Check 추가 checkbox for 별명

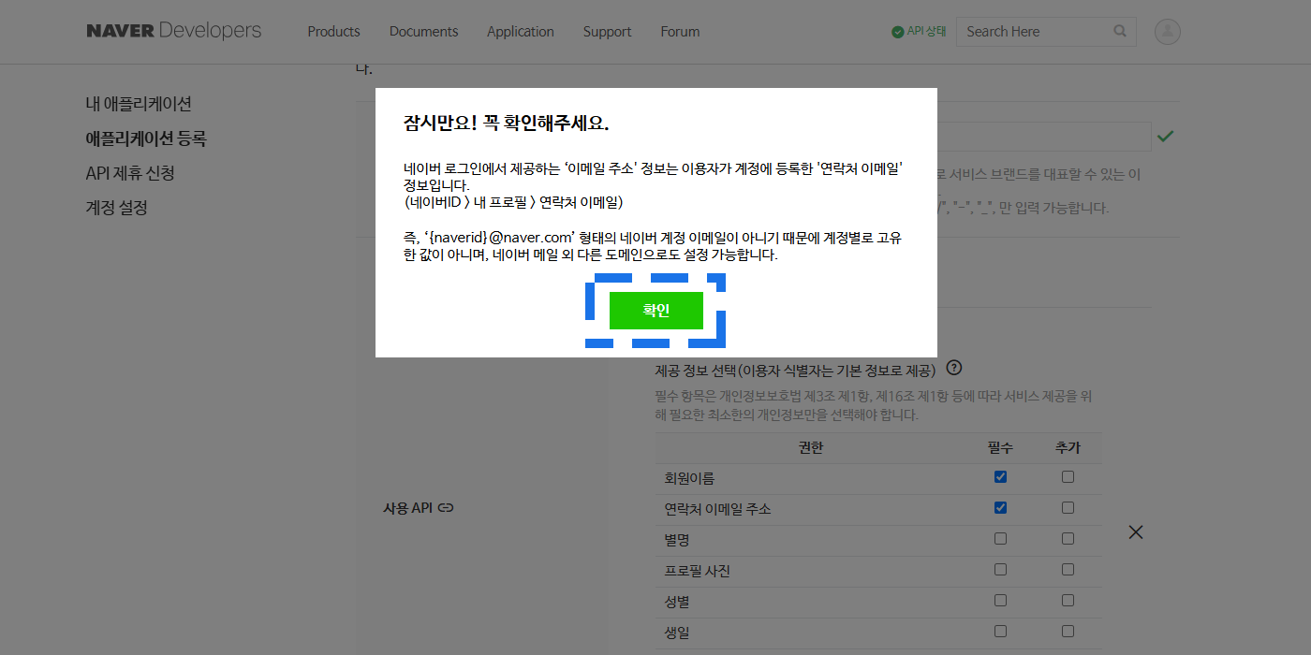point(1068,539)
